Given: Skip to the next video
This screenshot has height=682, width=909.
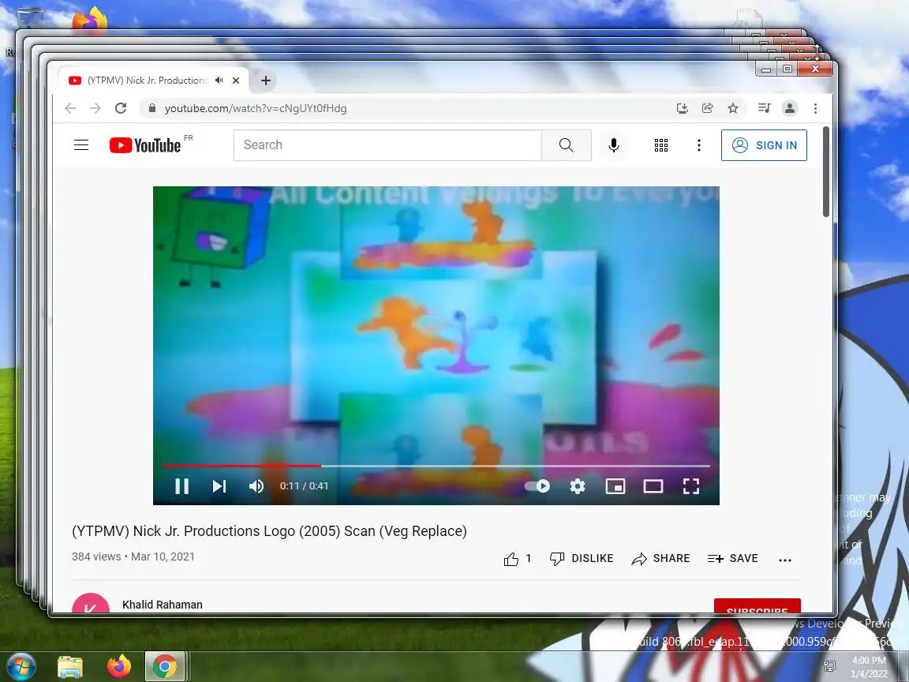Looking at the screenshot, I should coord(219,486).
